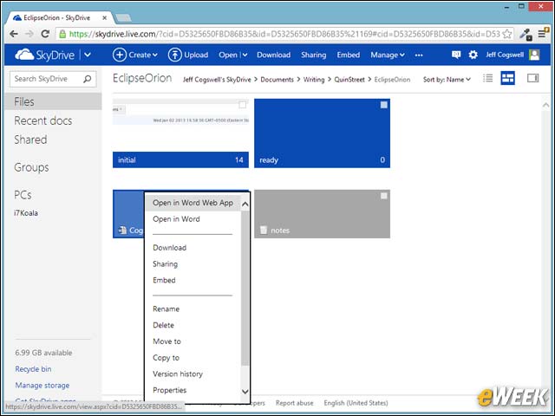Viewport: 555px width, 416px height.
Task: Reload the page with refresh icon
Action: point(45,34)
